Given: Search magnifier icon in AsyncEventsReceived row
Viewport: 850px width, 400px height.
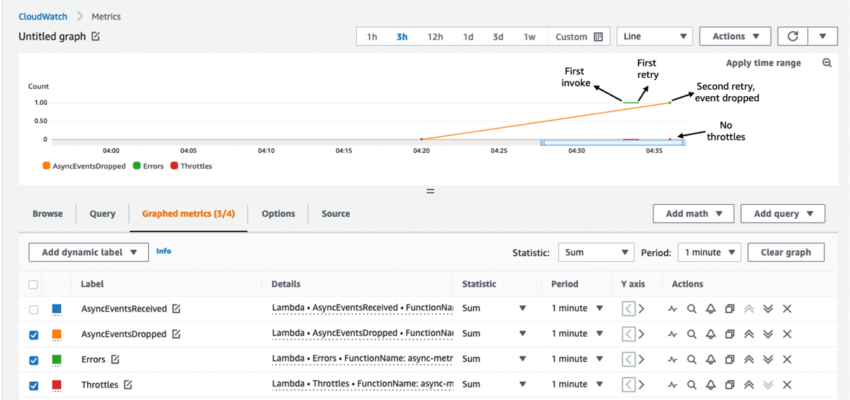Looking at the screenshot, I should click(691, 309).
